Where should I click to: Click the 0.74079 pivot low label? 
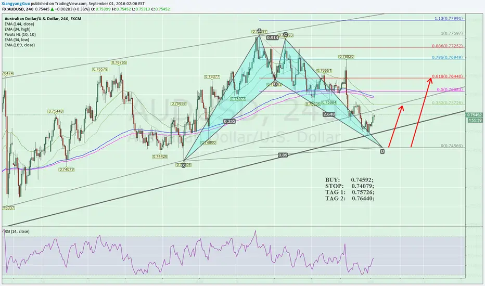tap(67, 170)
